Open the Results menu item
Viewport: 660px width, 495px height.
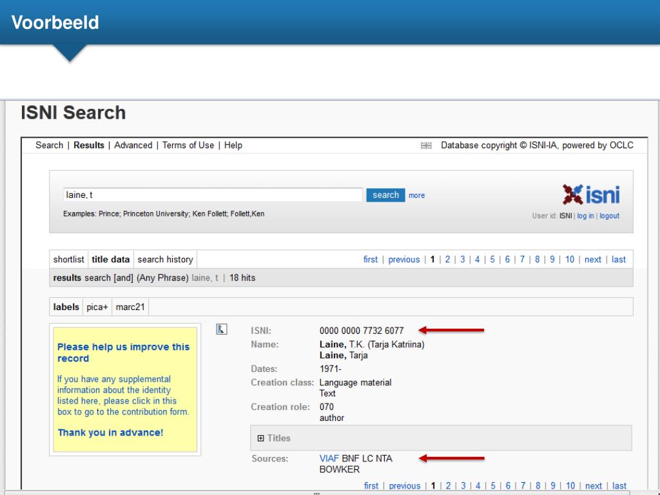click(89, 145)
